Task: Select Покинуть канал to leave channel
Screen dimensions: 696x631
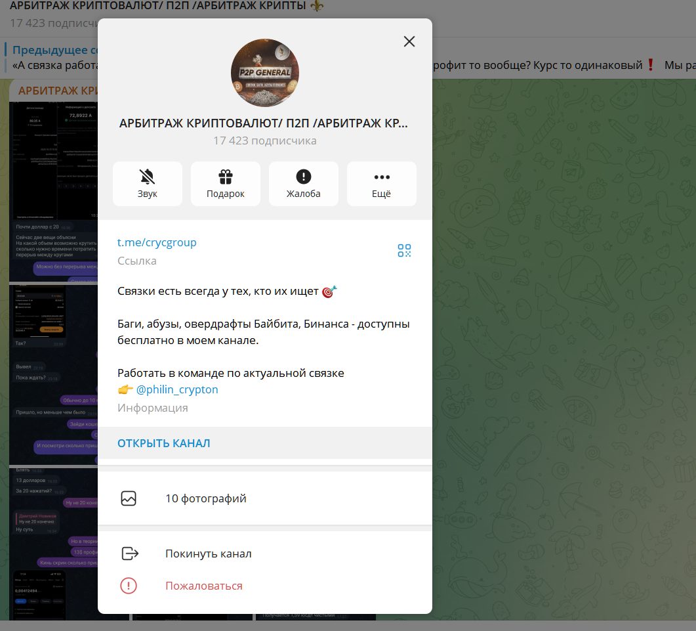Action: (x=208, y=554)
